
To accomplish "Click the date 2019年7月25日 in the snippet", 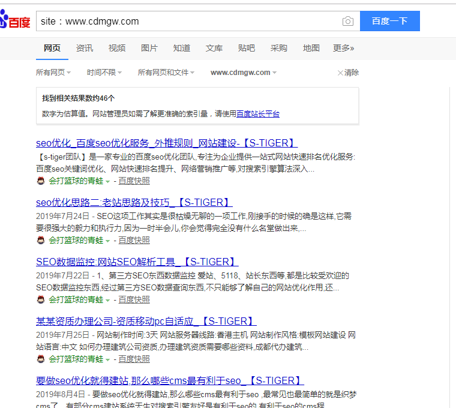I will click(62, 335).
